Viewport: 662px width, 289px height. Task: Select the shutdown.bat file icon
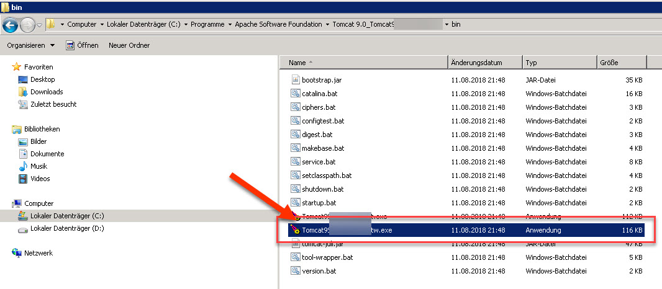(295, 189)
